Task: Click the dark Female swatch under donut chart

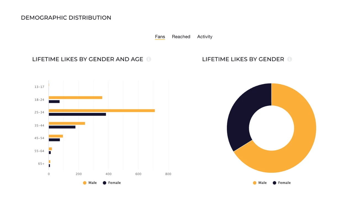Action: pos(275,183)
